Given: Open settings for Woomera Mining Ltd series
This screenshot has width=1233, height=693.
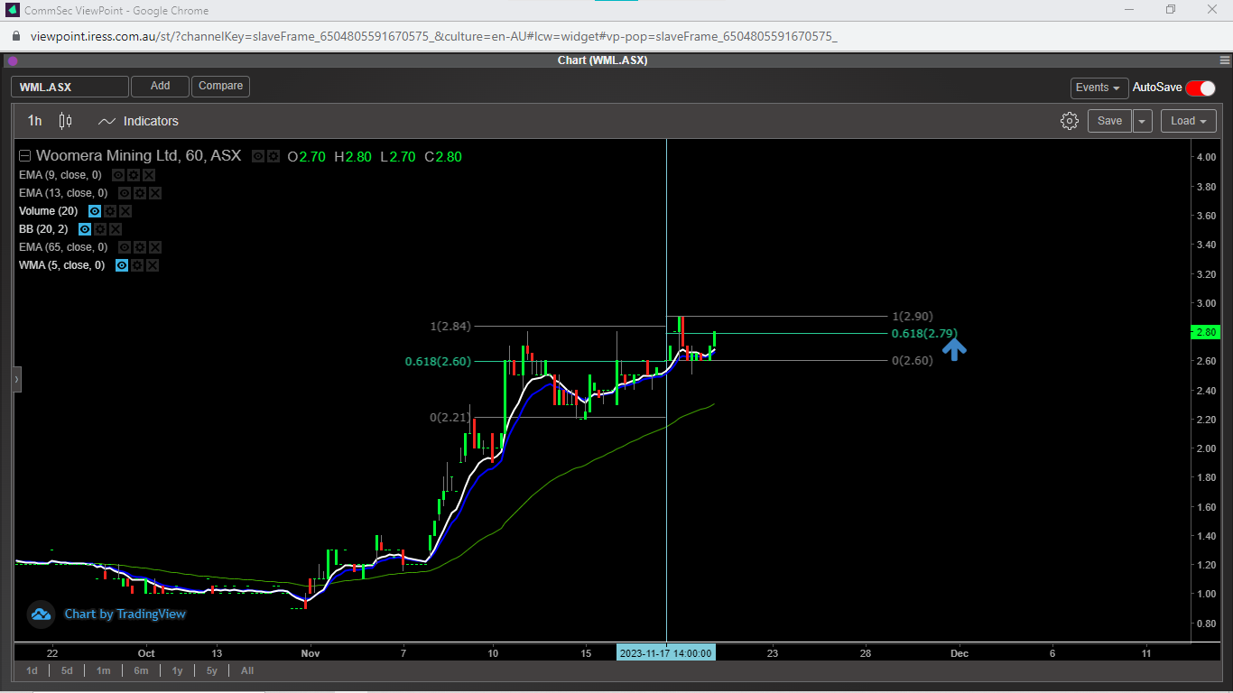Looking at the screenshot, I should coord(273,156).
